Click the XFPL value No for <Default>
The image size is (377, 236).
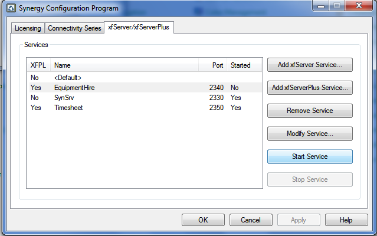pos(35,78)
